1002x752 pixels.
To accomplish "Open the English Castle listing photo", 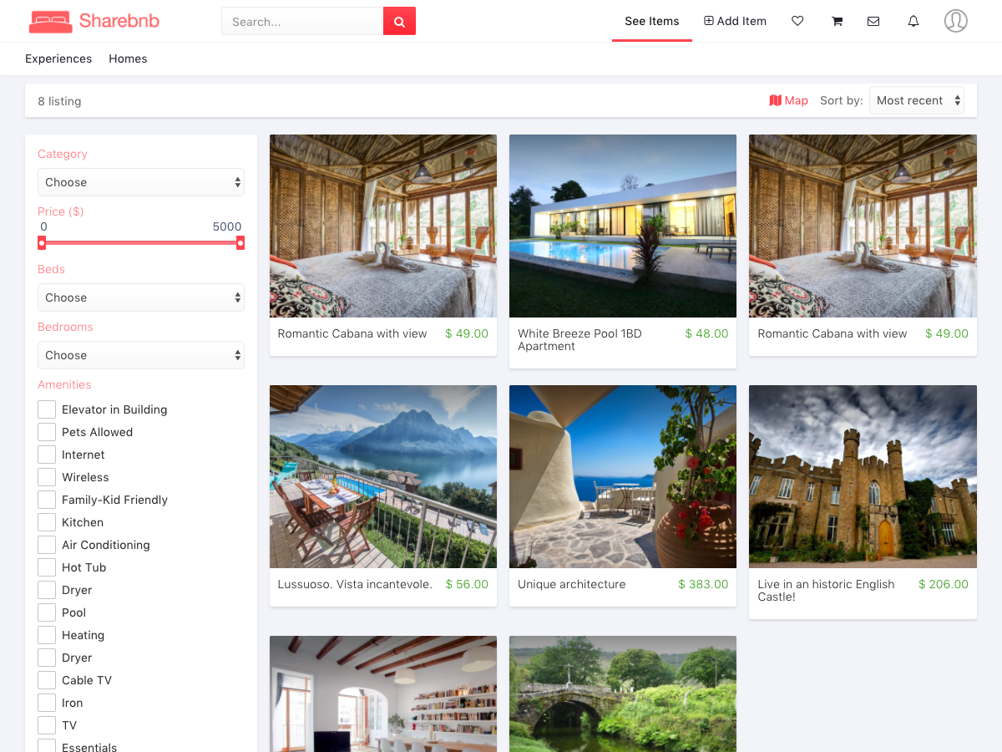I will tap(863, 476).
